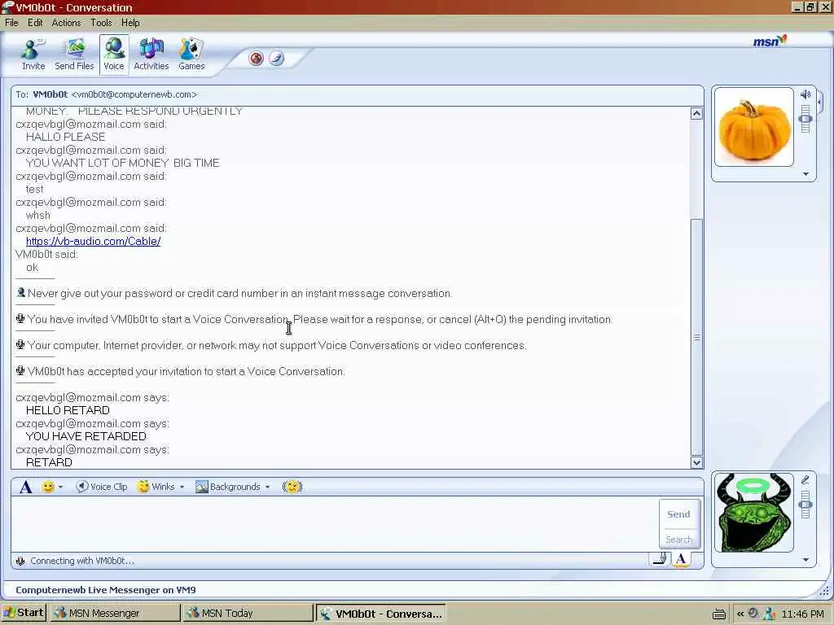Screen dimensions: 834x625
Task: Click the Send button
Action: [678, 514]
